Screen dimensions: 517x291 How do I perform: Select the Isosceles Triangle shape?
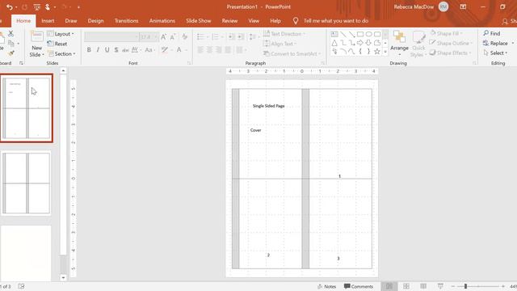point(334,43)
